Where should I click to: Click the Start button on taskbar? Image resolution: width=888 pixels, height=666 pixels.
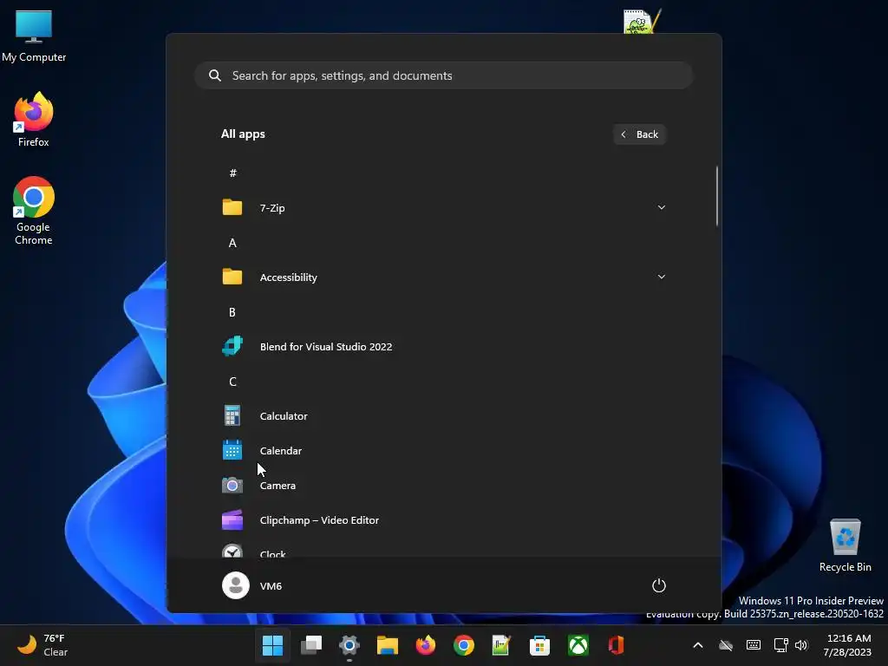tap(272, 645)
